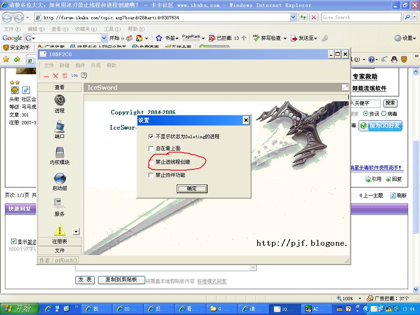Screen dimensions: 420x315
Task: Click the 发 表 post button
Action: pyautogui.click(x=85, y=280)
